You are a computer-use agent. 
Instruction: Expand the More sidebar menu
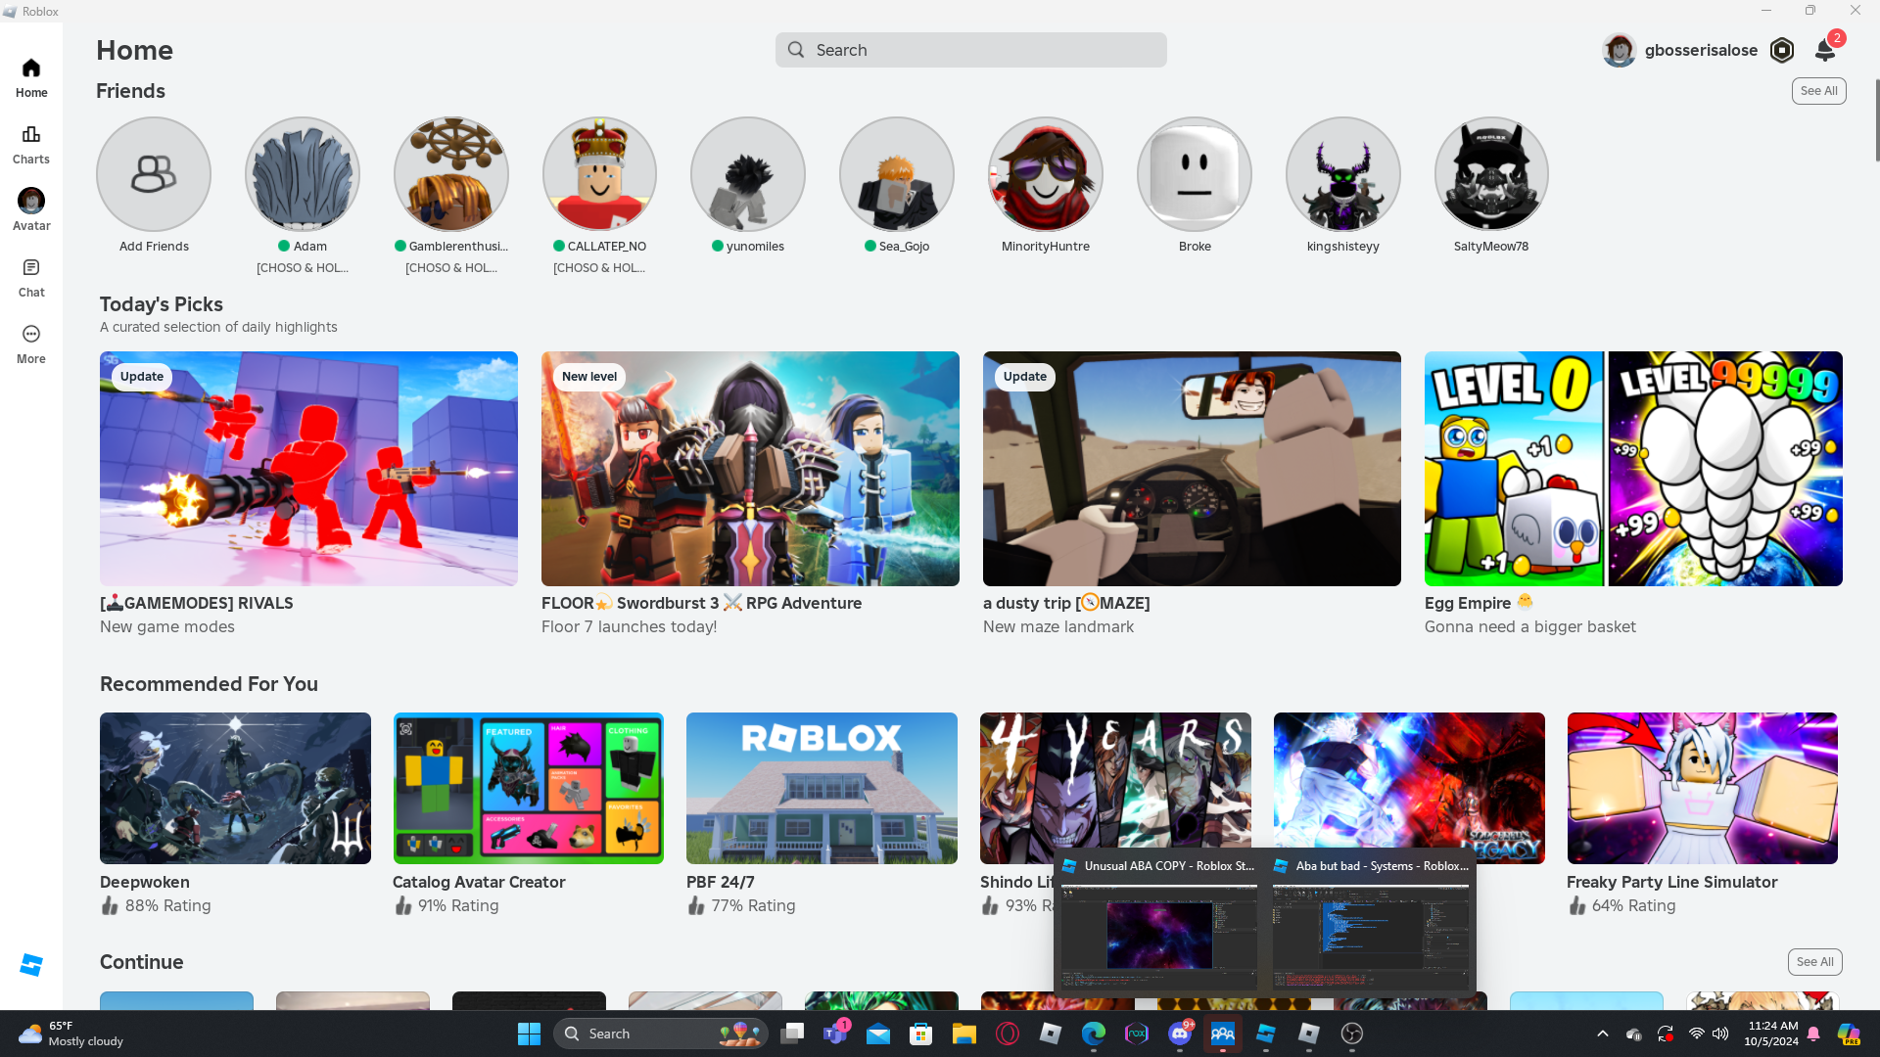31,344
